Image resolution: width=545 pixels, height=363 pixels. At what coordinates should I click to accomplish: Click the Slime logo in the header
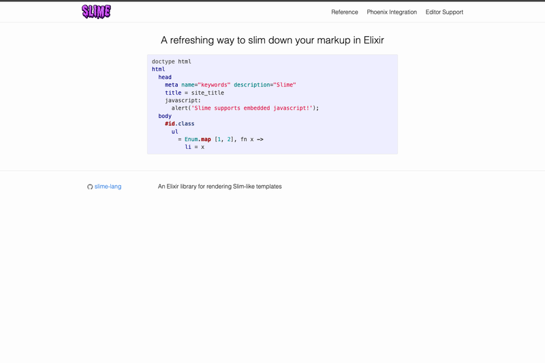point(96,12)
